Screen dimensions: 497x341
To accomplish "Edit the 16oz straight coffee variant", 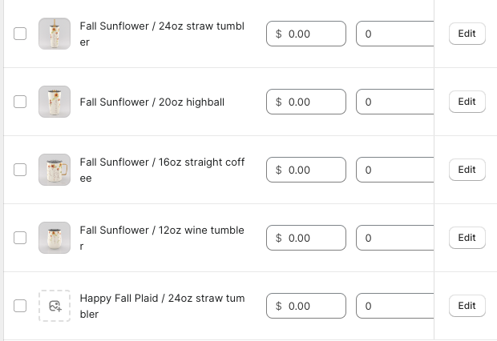I will [x=467, y=170].
